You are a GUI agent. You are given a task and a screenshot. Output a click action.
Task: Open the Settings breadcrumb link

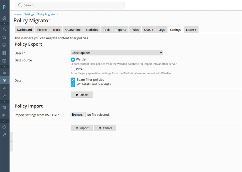tap(29, 14)
